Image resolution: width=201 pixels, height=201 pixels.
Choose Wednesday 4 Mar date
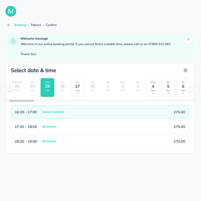153,87
